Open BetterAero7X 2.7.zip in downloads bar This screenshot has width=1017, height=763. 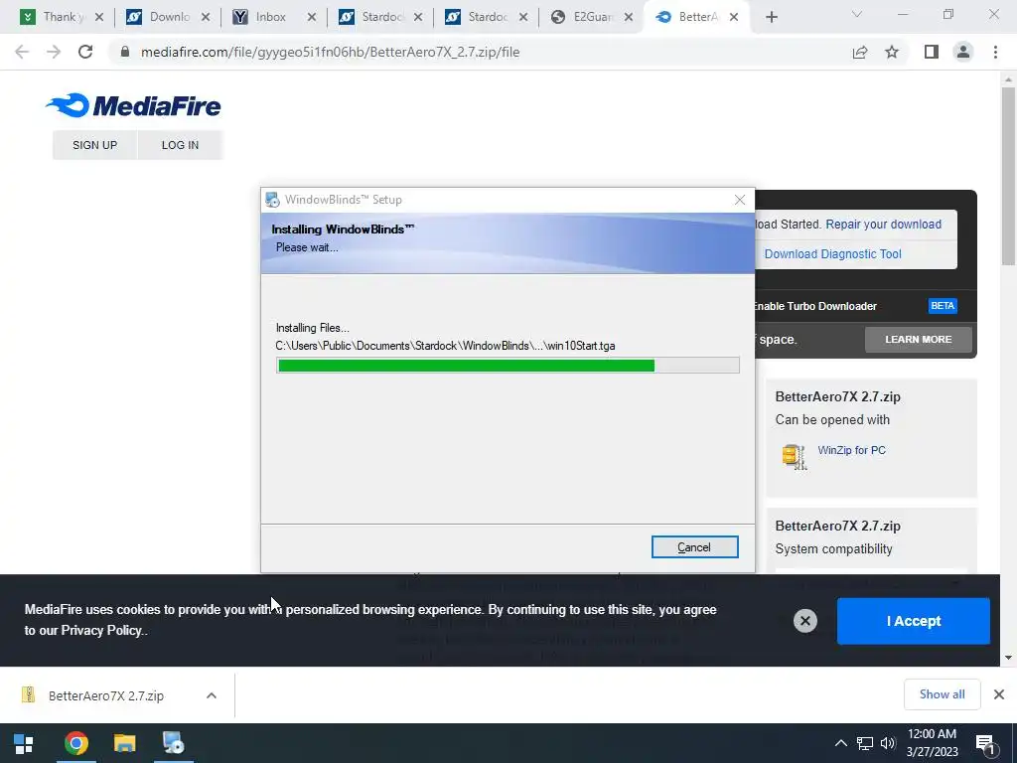tap(106, 695)
